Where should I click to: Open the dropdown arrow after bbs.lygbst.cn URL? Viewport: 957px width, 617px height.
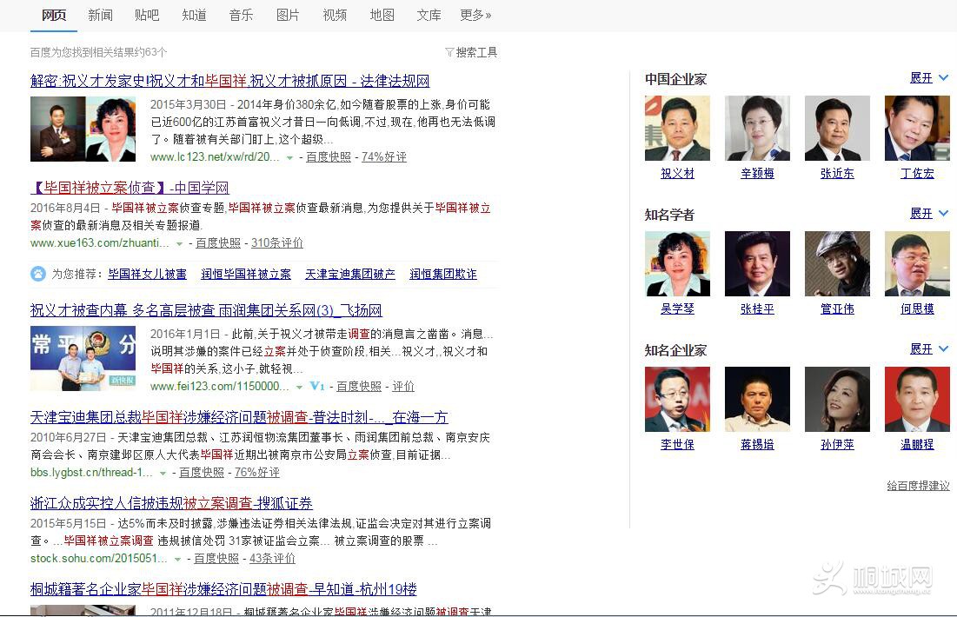[x=163, y=473]
